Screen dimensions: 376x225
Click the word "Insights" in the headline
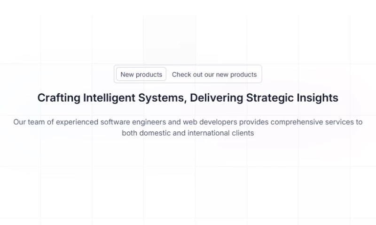(317, 97)
